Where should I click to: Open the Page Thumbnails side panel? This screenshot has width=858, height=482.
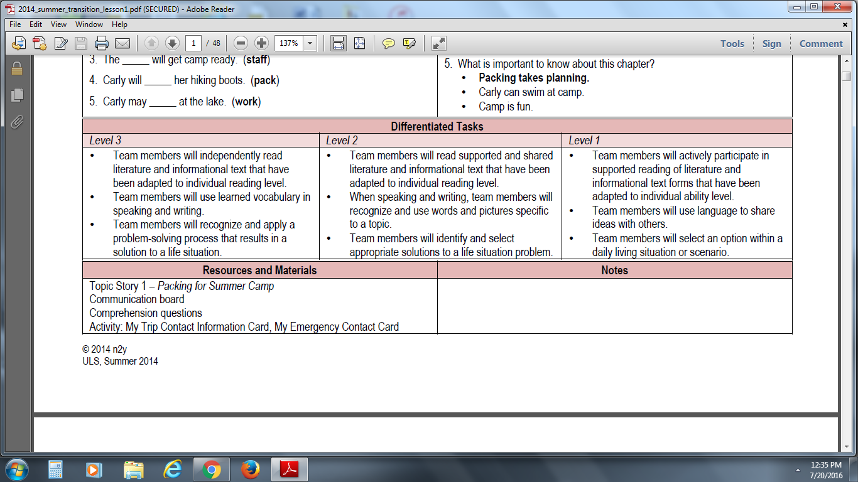pos(17,95)
